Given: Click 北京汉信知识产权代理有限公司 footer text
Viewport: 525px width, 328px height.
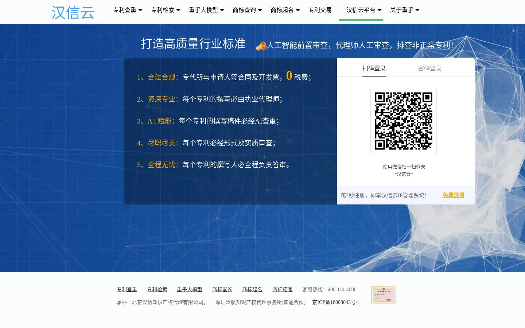Looking at the screenshot, I should click(x=168, y=302).
